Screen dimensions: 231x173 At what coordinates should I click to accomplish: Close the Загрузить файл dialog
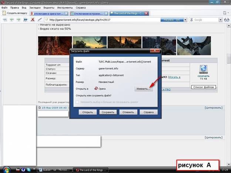coord(155,50)
